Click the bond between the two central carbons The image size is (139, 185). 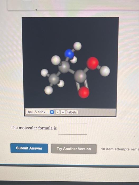coord(72,71)
